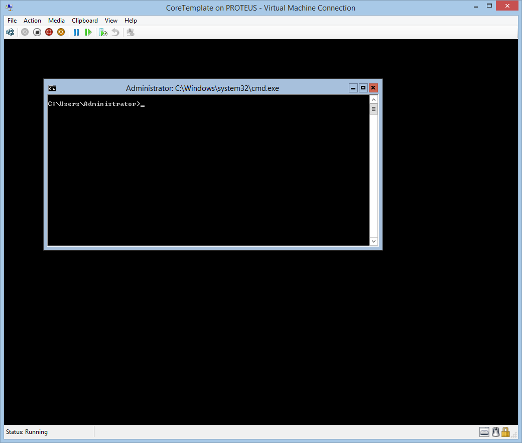
Task: Open the Help menu
Action: point(130,21)
